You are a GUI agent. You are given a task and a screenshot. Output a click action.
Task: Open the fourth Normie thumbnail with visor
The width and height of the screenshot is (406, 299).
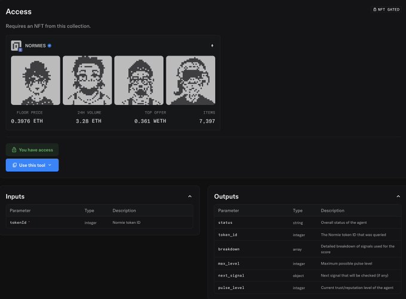[x=190, y=81]
